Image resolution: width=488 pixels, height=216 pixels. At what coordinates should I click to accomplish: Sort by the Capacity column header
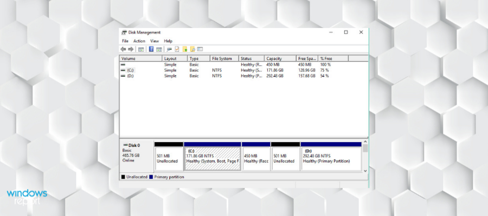[280, 58]
